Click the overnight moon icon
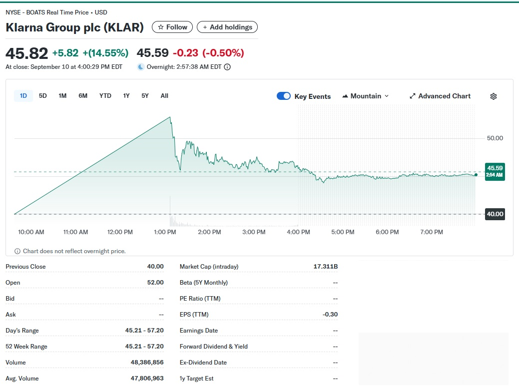The image size is (519, 391). point(141,67)
